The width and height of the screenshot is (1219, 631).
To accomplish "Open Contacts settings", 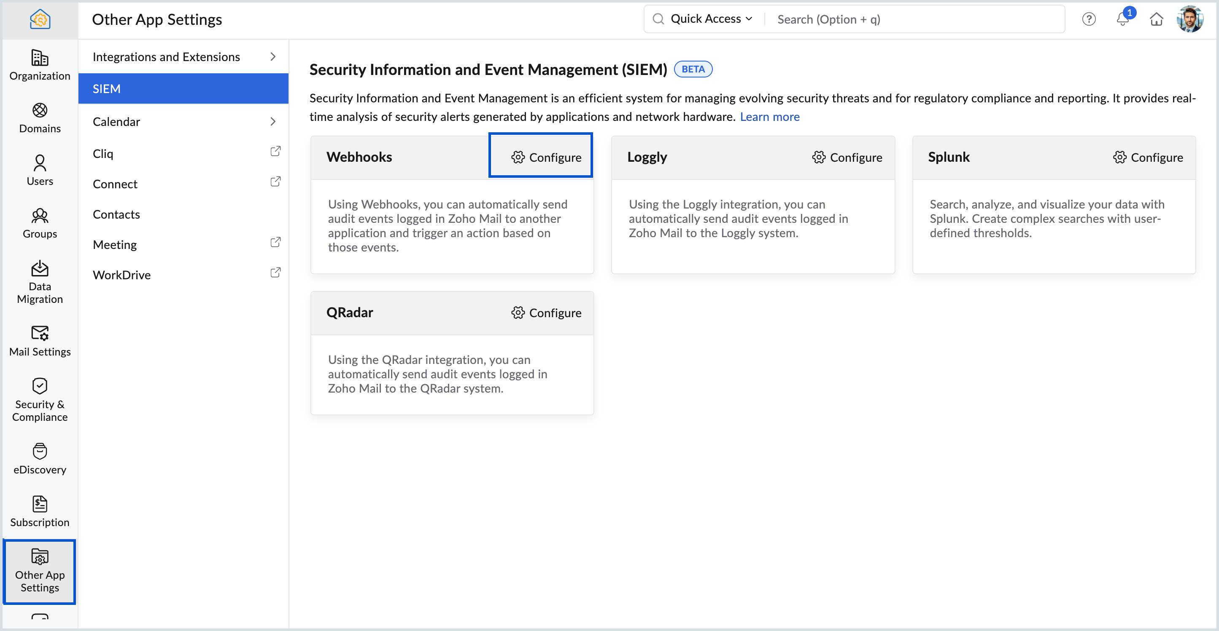I will tap(116, 214).
